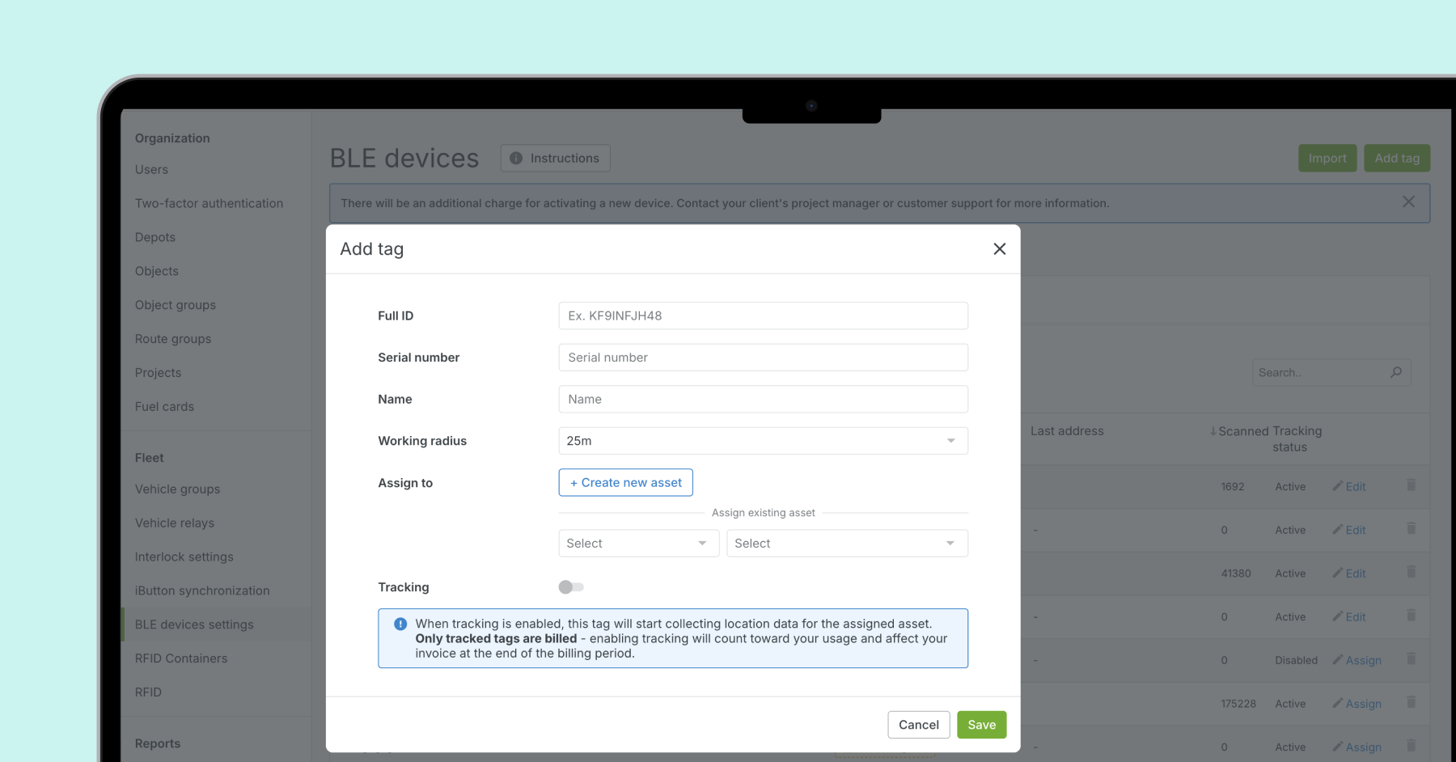This screenshot has height=762, width=1456.
Task: Click the Serial number input field
Action: tap(763, 358)
